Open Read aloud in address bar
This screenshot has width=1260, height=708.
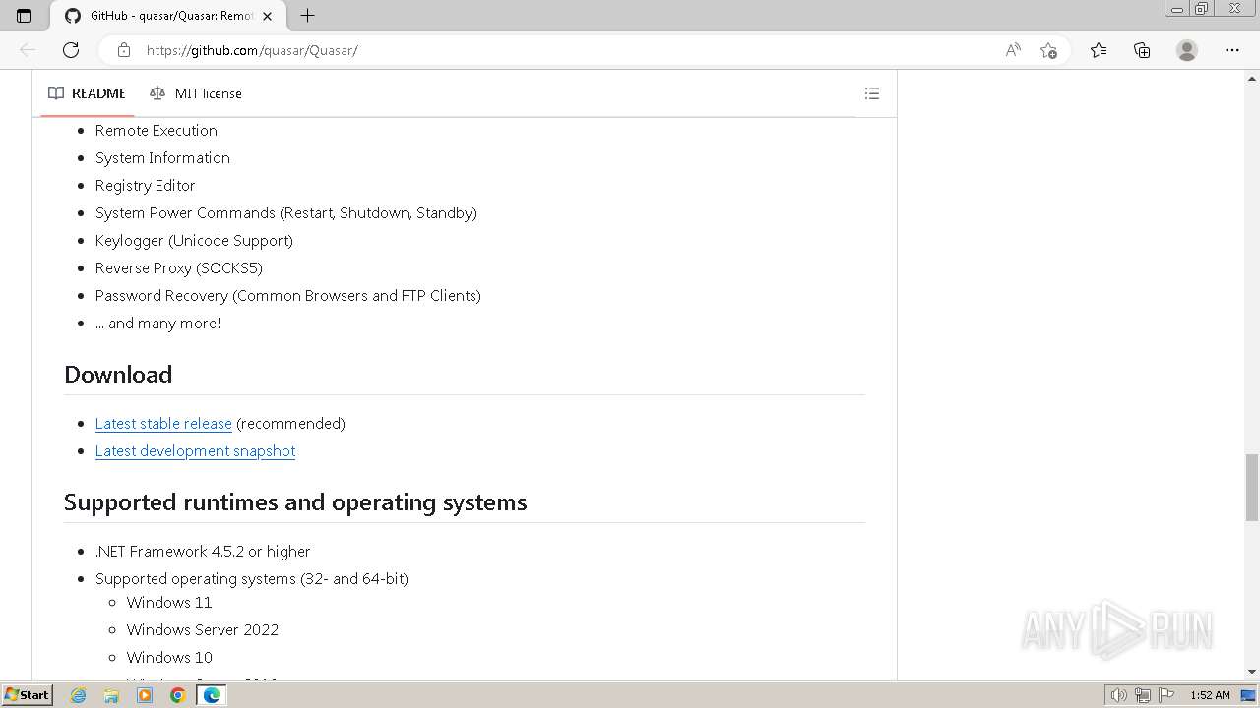(x=1013, y=50)
